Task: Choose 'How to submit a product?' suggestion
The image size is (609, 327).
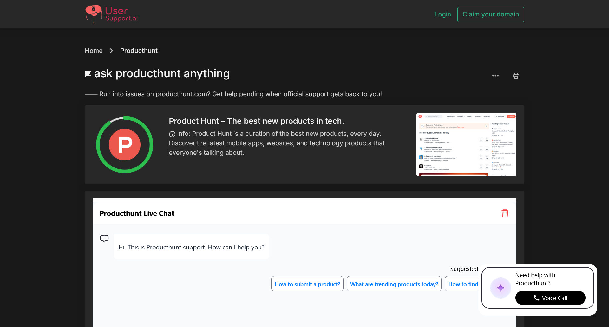Action: tap(307, 284)
